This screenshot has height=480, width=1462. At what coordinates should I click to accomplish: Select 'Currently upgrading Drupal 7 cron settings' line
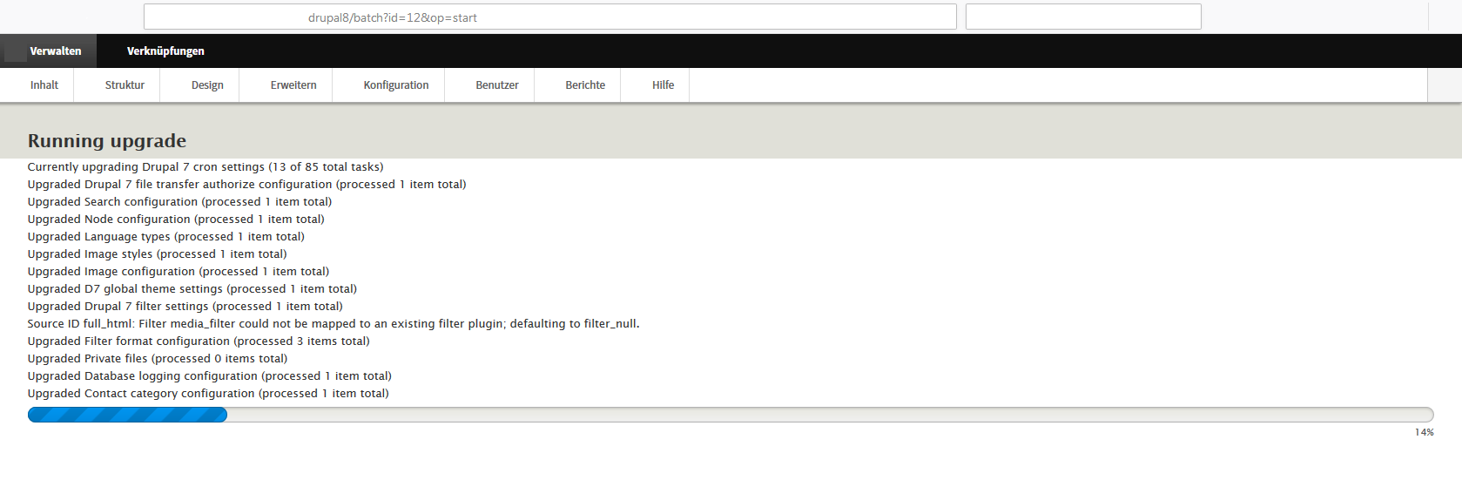tap(205, 167)
